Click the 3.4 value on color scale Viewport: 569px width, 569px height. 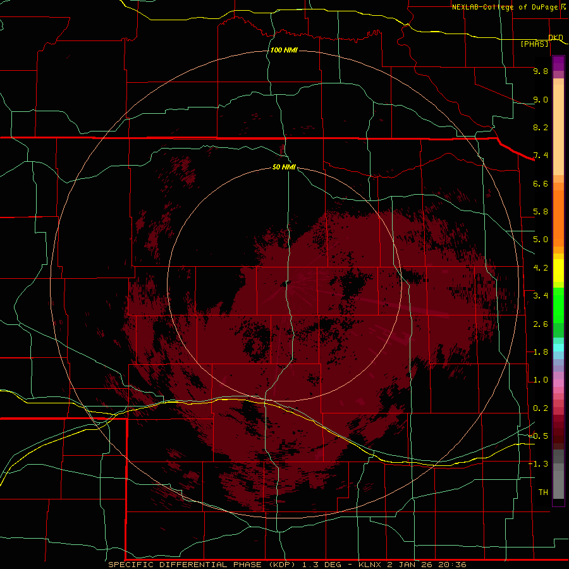541,296
